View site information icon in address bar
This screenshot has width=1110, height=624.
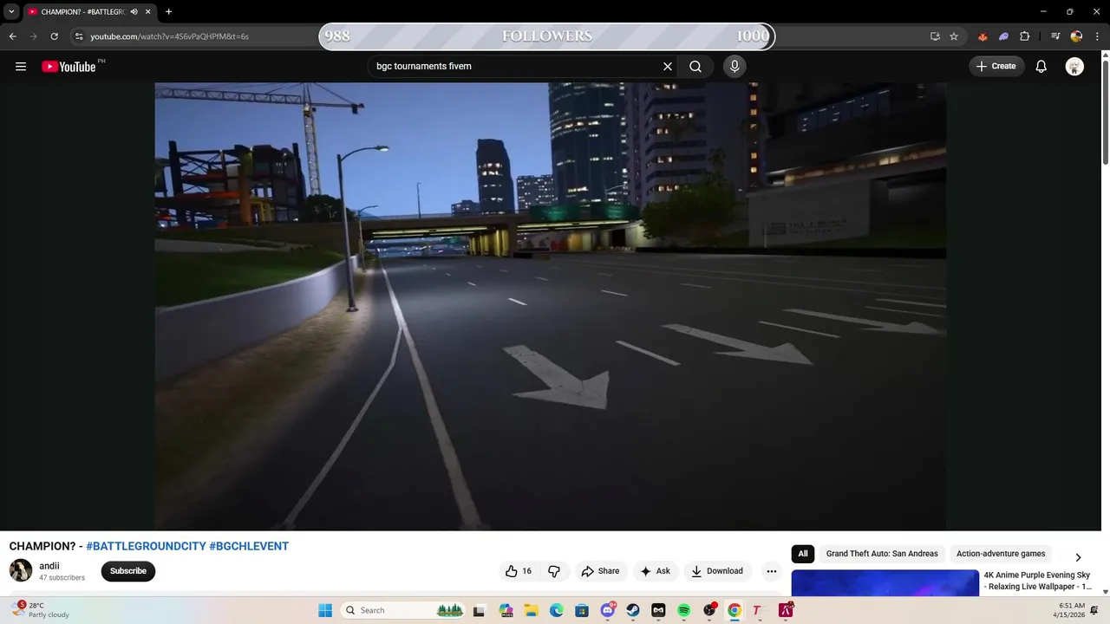tap(79, 36)
